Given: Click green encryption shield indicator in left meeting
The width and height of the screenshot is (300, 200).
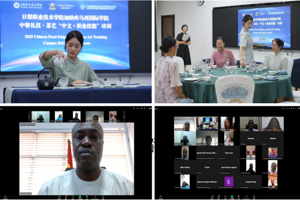Looking at the screenshot, I should point(134,108).
